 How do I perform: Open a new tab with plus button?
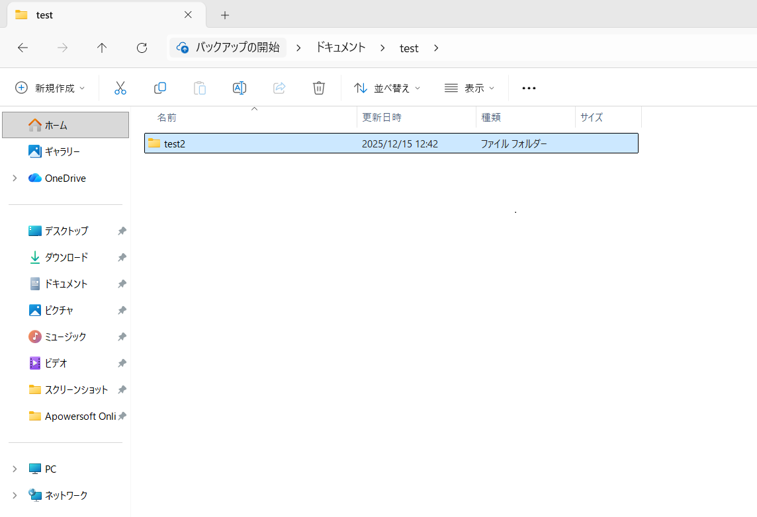(x=225, y=15)
